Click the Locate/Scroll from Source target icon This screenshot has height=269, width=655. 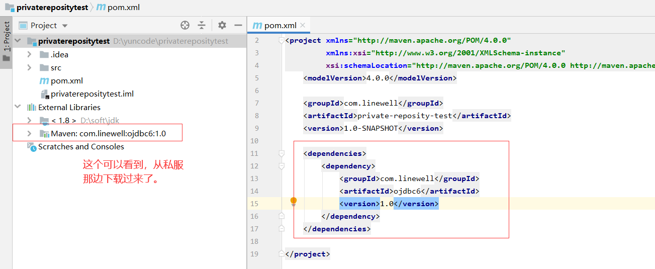185,25
